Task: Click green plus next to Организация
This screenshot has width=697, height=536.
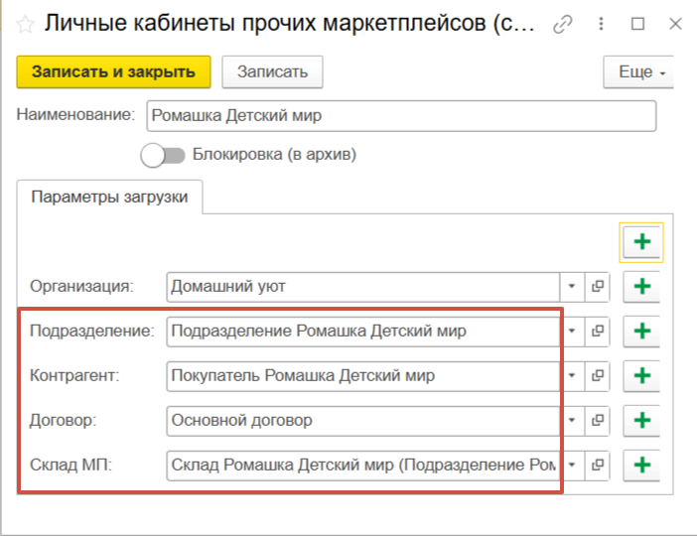Action: [x=641, y=287]
